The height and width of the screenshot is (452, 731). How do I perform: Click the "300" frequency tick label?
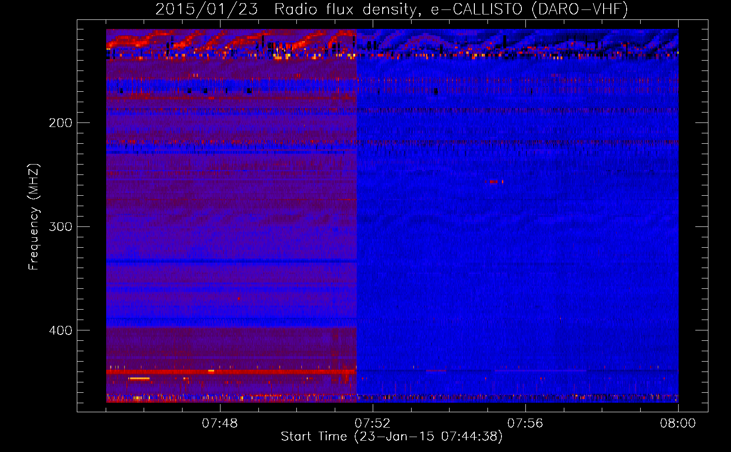(x=61, y=226)
